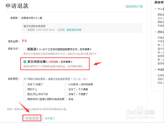Check the 买多了/买错了 reason
Viewport: 164px width, 123px height.
[25, 84]
